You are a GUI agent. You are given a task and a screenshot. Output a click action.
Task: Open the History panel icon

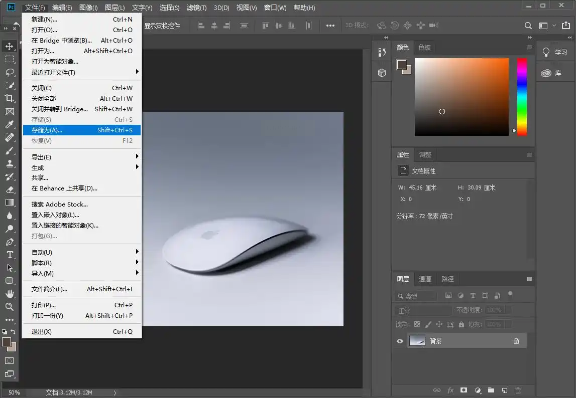pyautogui.click(x=382, y=52)
